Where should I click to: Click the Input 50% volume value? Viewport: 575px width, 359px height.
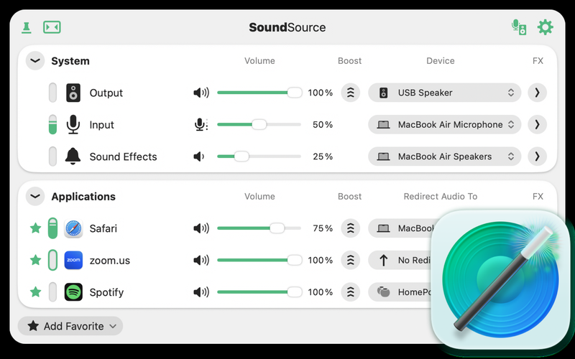[323, 124]
